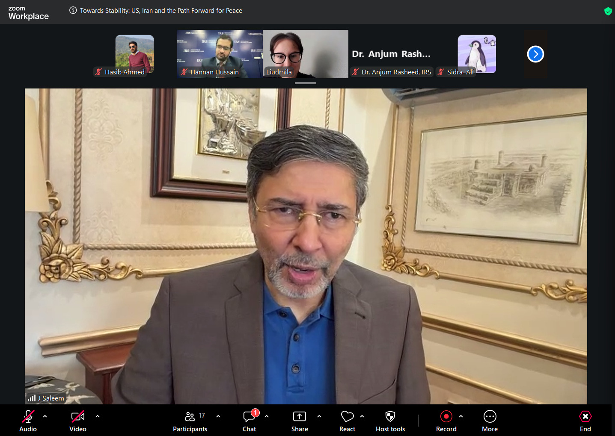Image resolution: width=615 pixels, height=436 pixels.
Task: Open the React heart menu
Action: coord(348,416)
